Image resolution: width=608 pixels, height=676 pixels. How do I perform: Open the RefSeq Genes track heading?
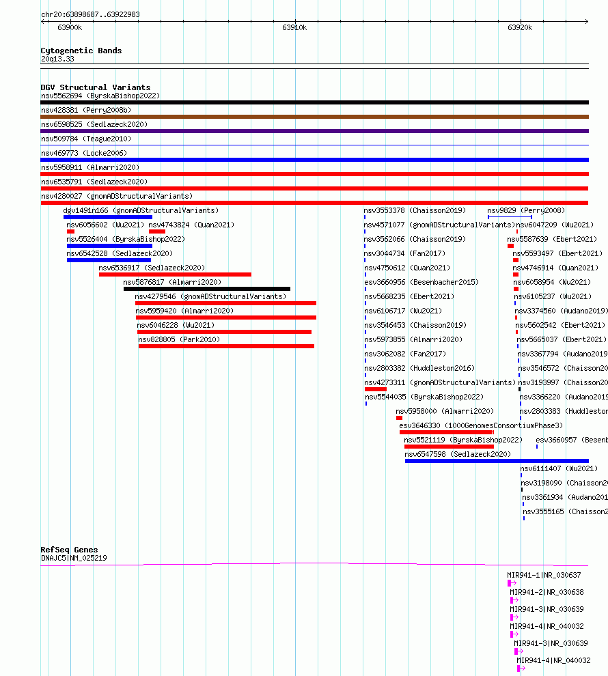coord(69,550)
